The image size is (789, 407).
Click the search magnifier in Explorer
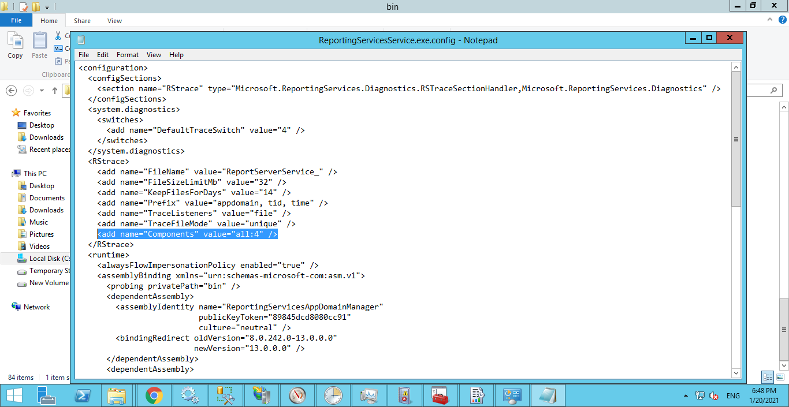[x=774, y=91]
